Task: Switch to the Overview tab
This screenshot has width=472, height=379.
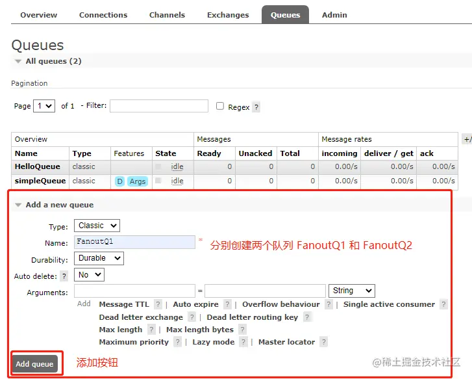Action: point(38,15)
